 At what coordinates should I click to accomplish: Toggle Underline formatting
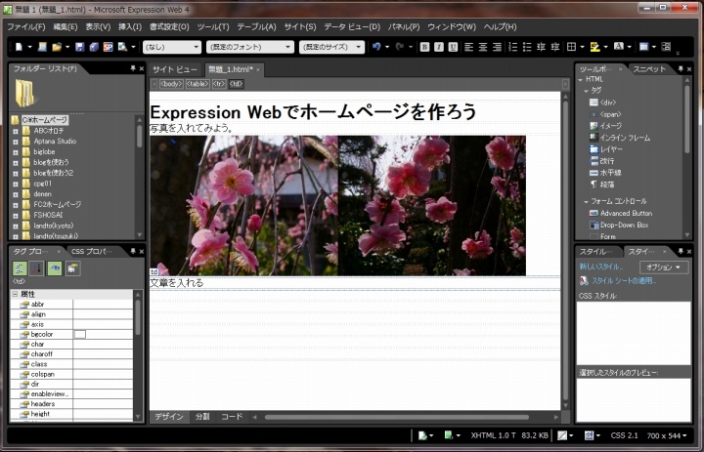pos(453,47)
